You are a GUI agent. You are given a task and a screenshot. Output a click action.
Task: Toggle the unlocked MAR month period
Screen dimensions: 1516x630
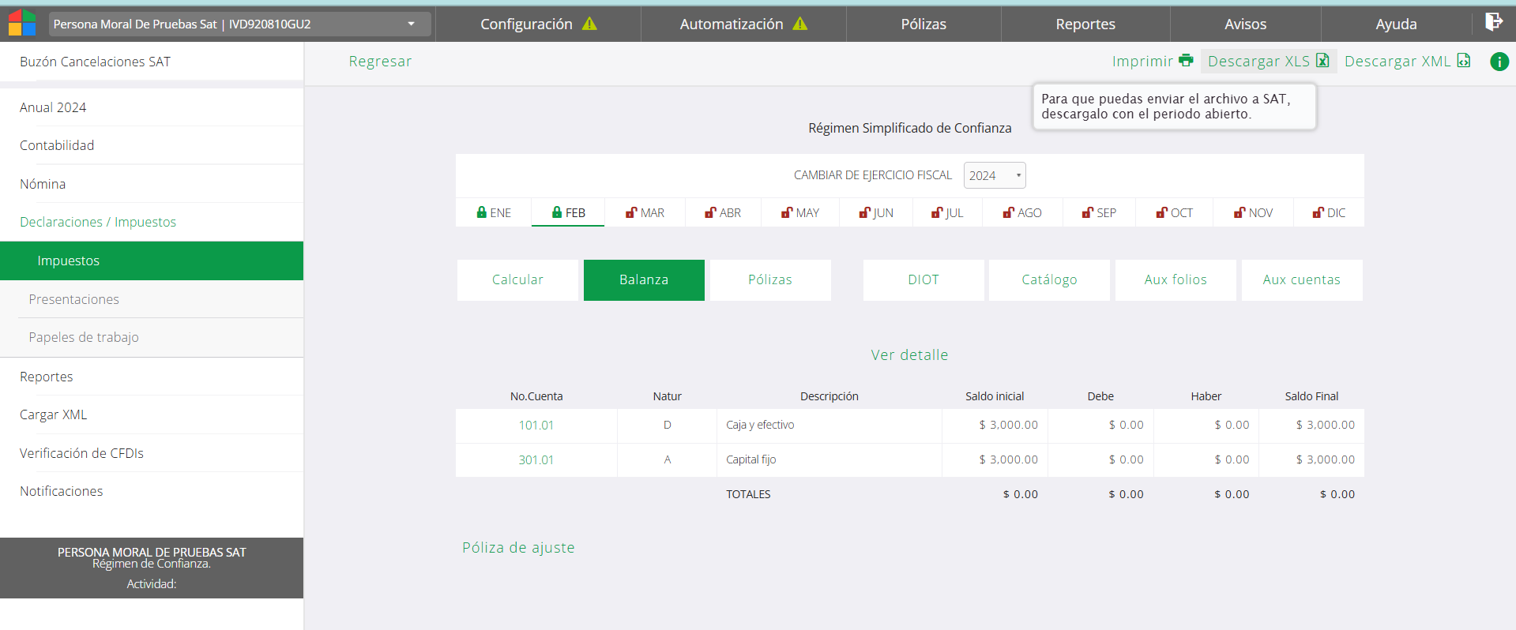coord(645,213)
